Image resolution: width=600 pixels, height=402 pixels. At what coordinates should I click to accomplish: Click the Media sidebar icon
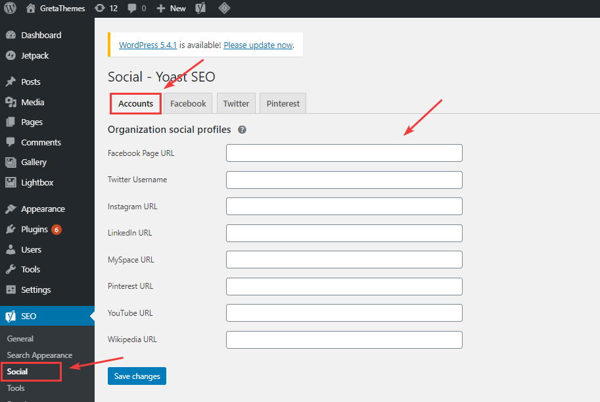click(11, 103)
